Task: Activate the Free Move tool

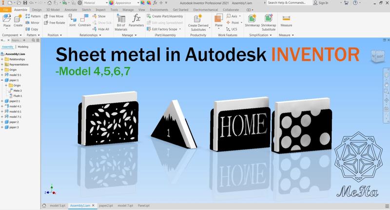Action: pyautogui.click(x=54, y=16)
